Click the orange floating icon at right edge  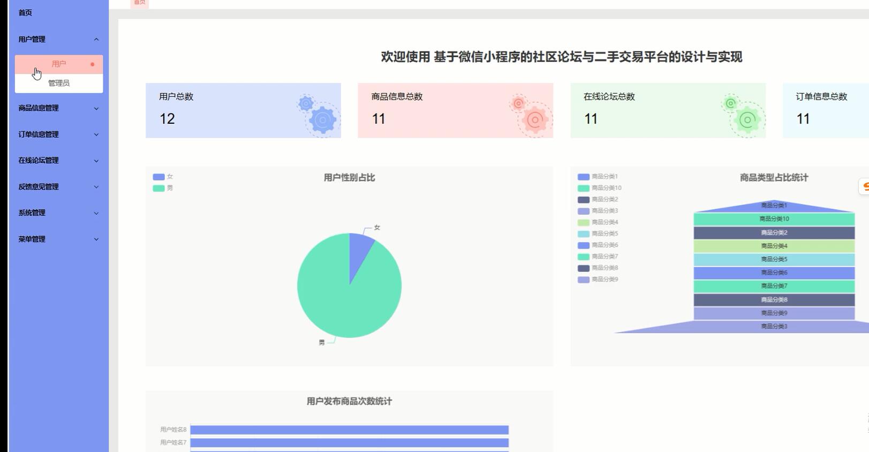click(864, 186)
